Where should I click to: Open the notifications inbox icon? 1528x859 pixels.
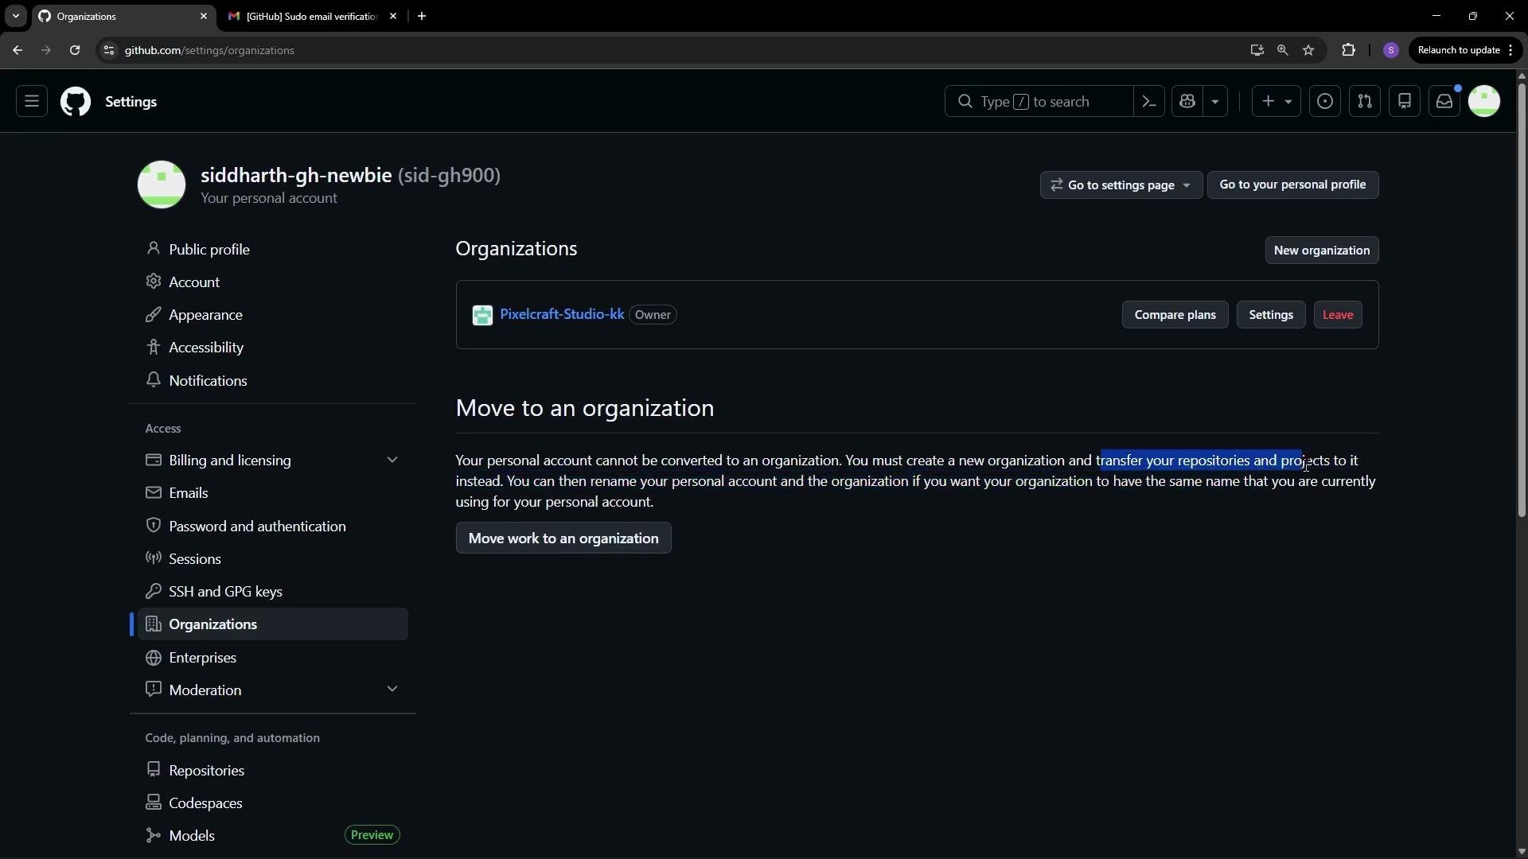pyautogui.click(x=1444, y=102)
